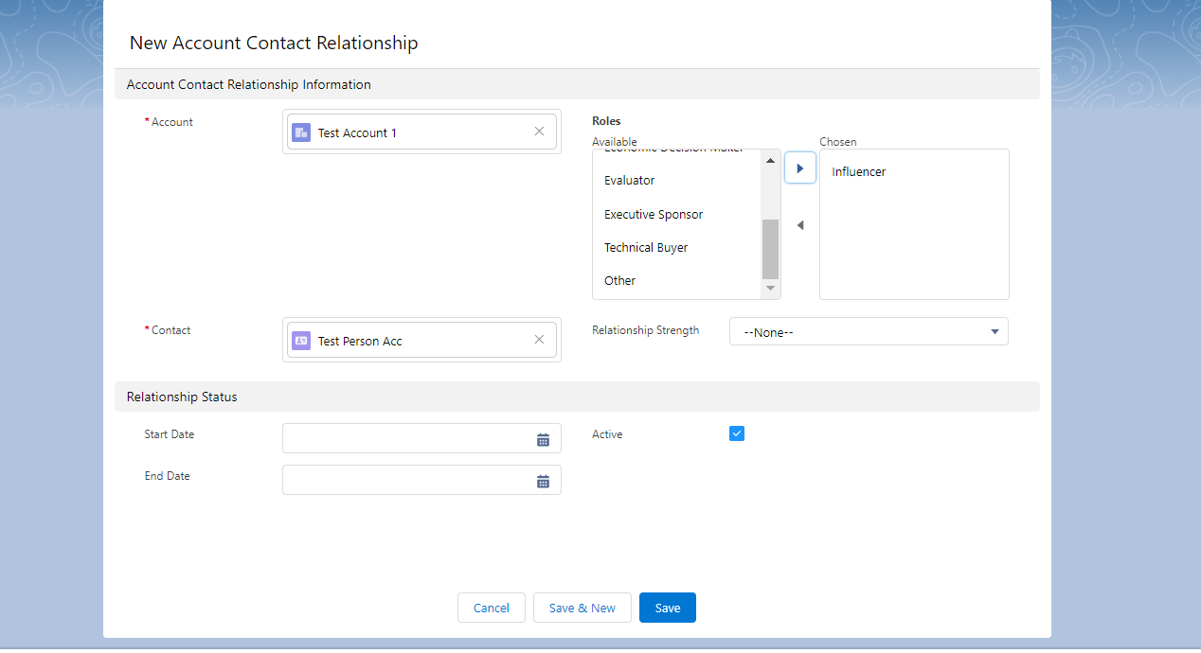Expand the Relationship Strength dropdown

[x=869, y=331]
